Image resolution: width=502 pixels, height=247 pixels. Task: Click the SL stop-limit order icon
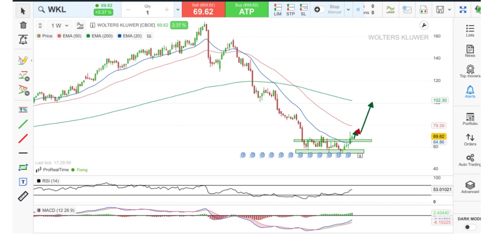[x=303, y=9]
